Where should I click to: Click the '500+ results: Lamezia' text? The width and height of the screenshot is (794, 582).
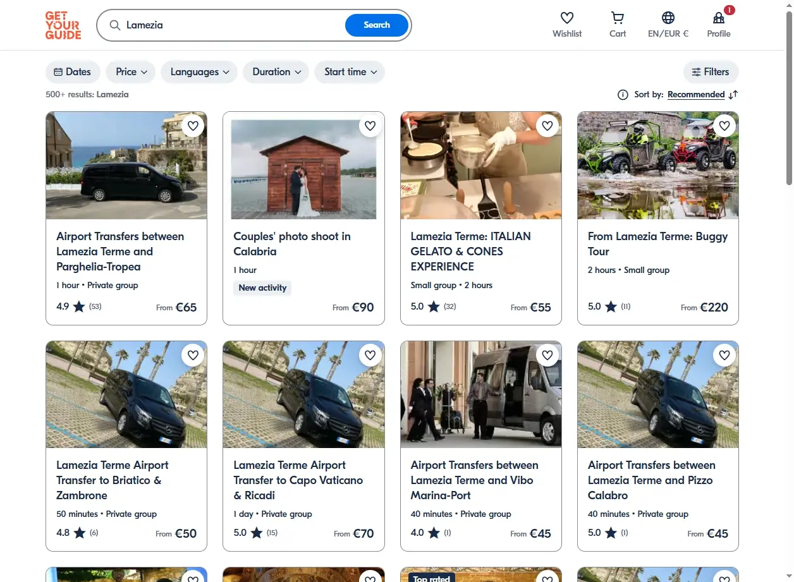[x=87, y=95]
